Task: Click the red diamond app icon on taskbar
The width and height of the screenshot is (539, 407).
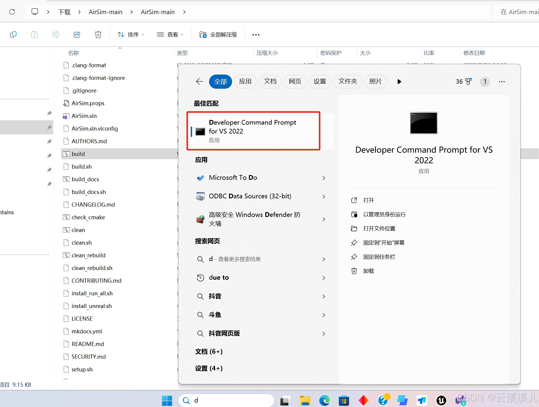Action: 363,400
